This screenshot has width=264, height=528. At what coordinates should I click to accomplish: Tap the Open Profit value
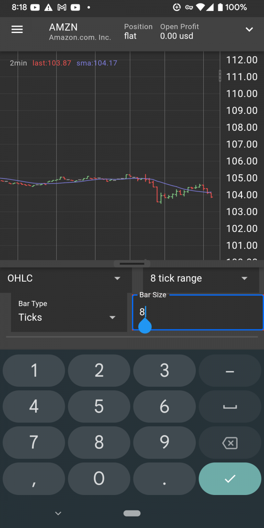(177, 36)
